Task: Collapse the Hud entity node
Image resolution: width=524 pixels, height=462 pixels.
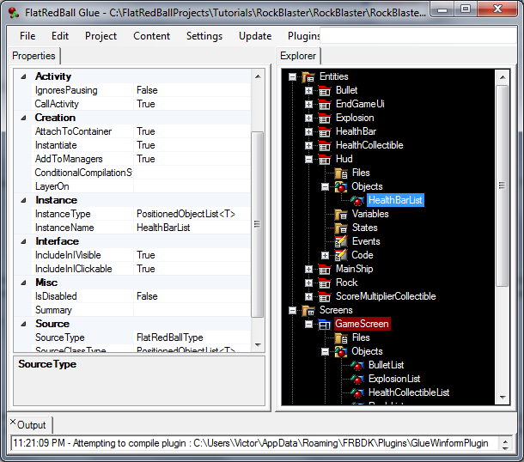Action: pyautogui.click(x=308, y=160)
